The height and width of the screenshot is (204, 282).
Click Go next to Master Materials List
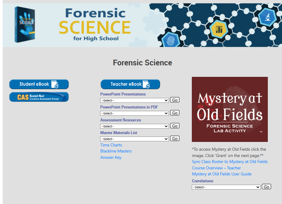(175, 139)
